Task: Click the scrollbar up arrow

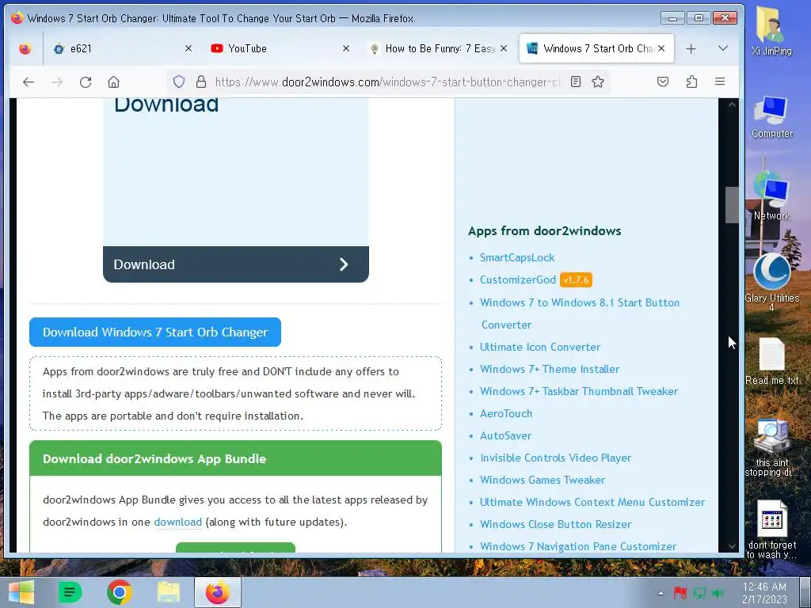Action: tap(732, 104)
